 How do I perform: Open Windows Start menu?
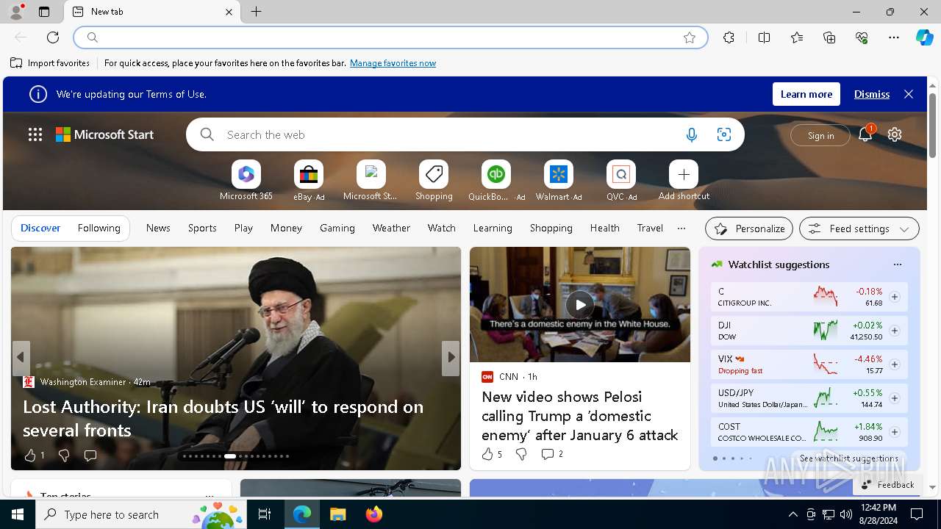pos(18,514)
